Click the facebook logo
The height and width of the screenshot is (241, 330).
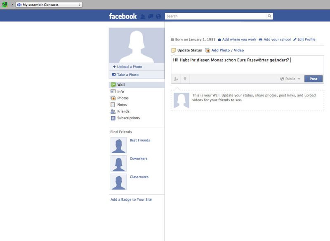click(x=123, y=16)
